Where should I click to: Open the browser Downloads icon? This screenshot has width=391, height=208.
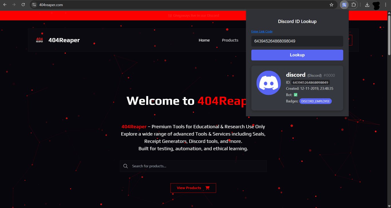click(367, 5)
